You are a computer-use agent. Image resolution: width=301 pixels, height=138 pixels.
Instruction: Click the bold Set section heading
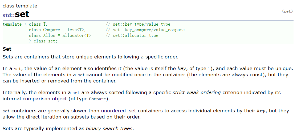click(x=7, y=49)
